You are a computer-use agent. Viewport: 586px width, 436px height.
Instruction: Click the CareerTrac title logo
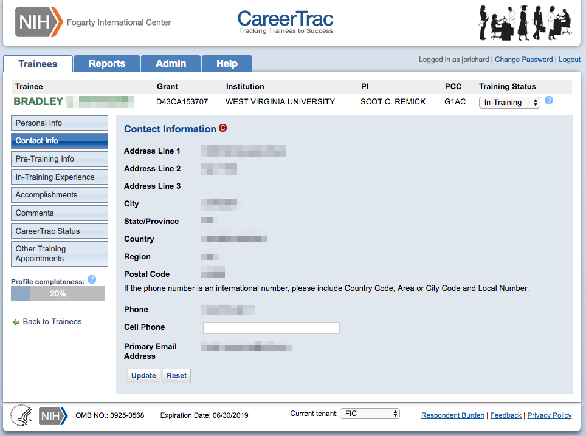click(286, 22)
